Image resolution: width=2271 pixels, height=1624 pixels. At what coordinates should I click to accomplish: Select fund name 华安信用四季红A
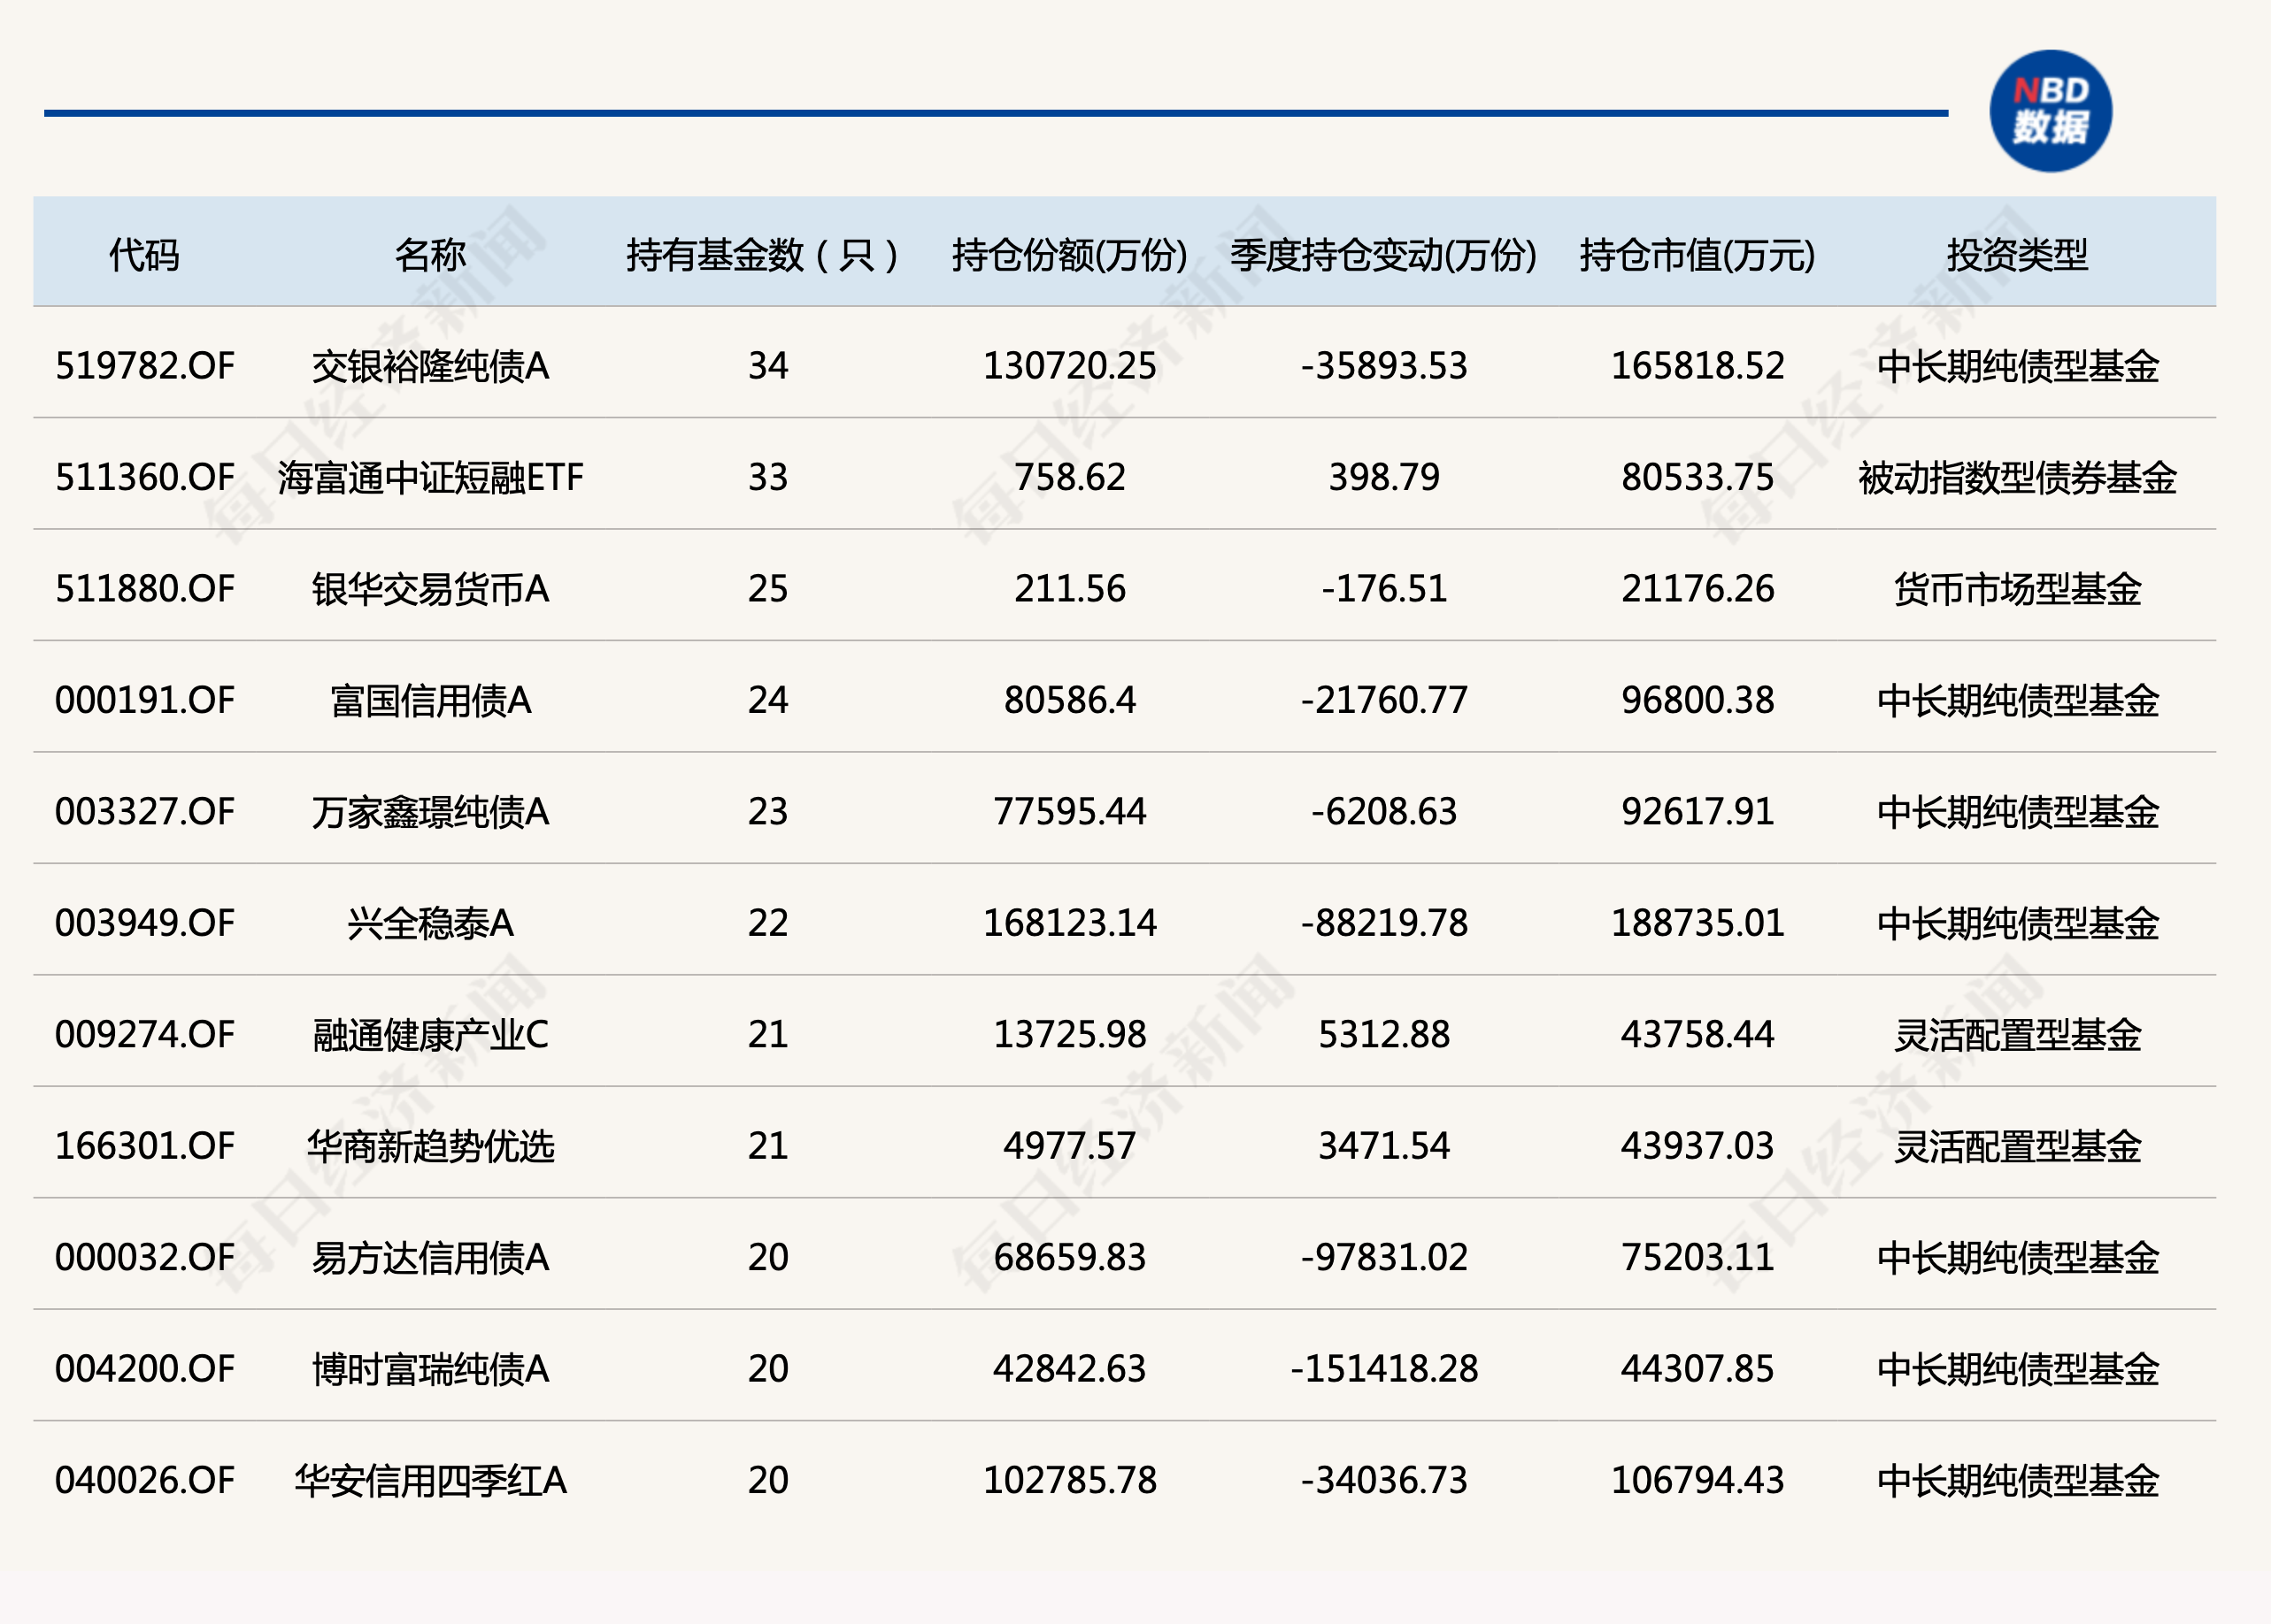pos(430,1480)
